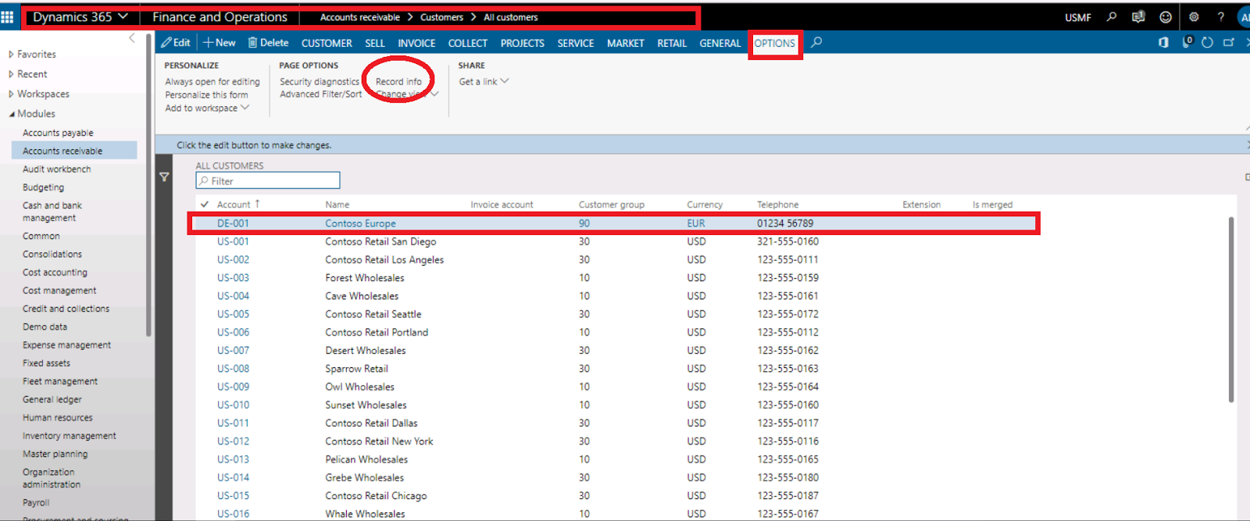Open the OPTIONS tab

[774, 43]
